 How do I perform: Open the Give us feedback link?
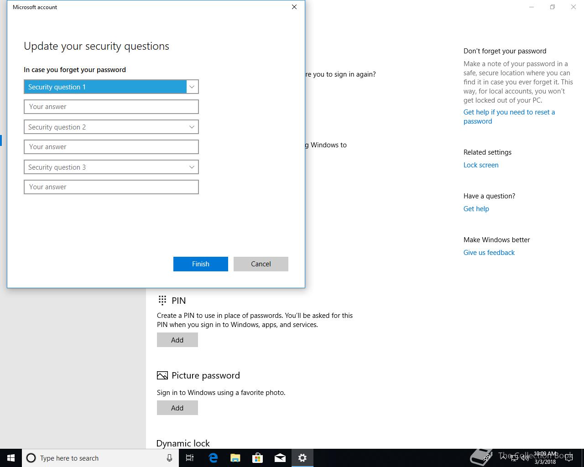click(489, 253)
